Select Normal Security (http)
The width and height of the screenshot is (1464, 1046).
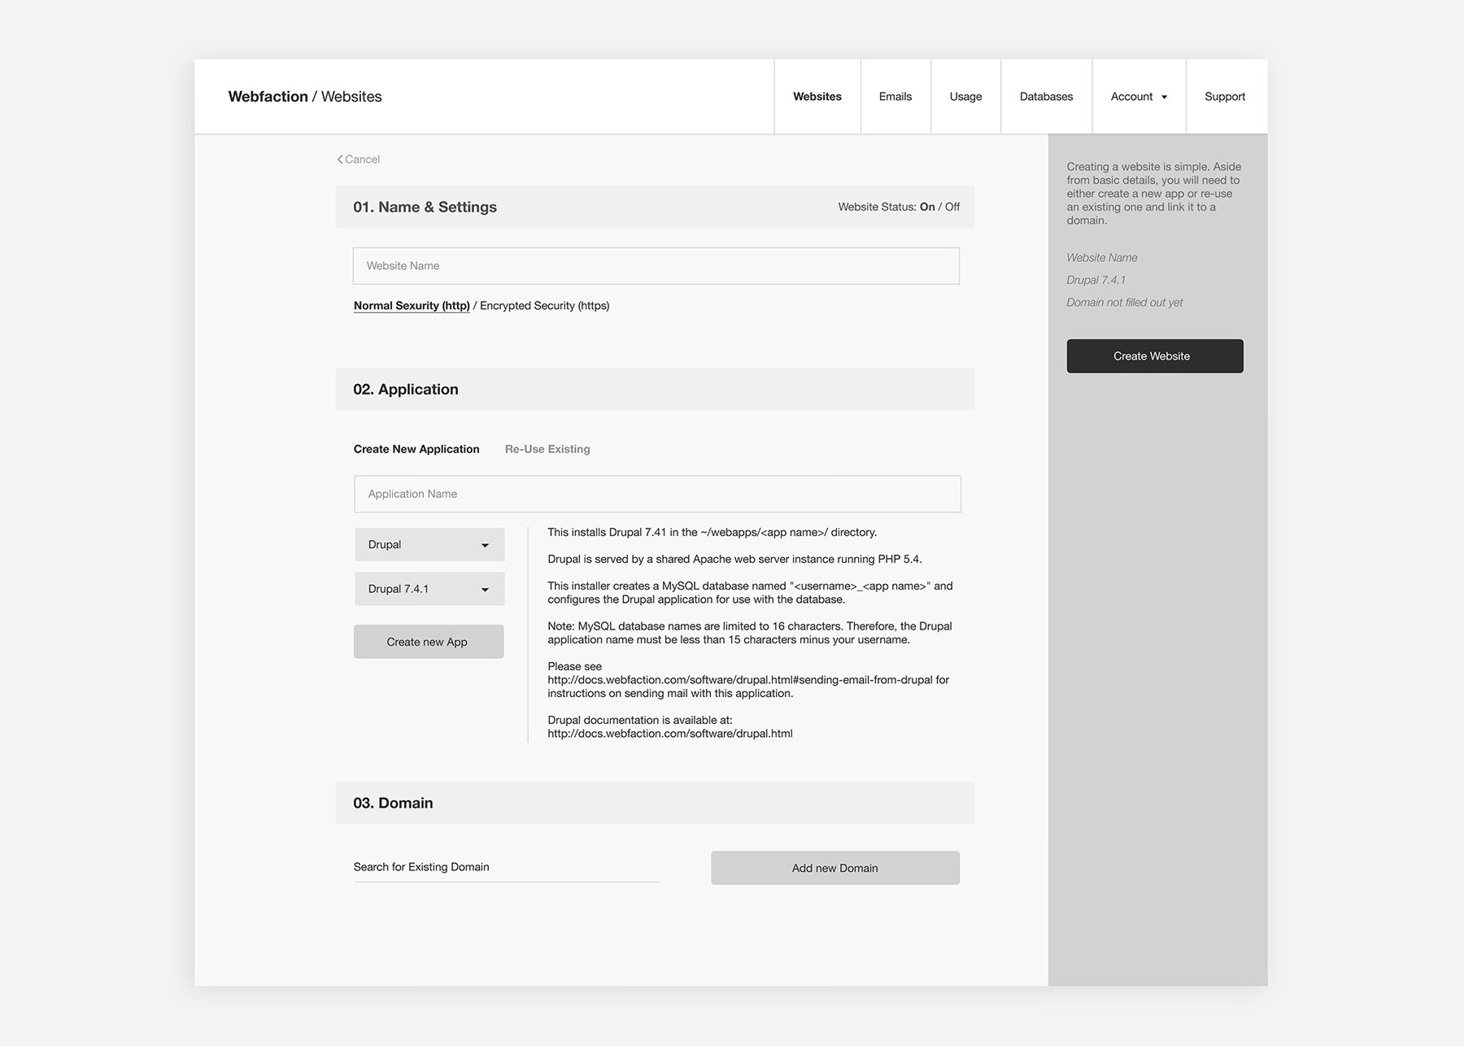pos(412,306)
